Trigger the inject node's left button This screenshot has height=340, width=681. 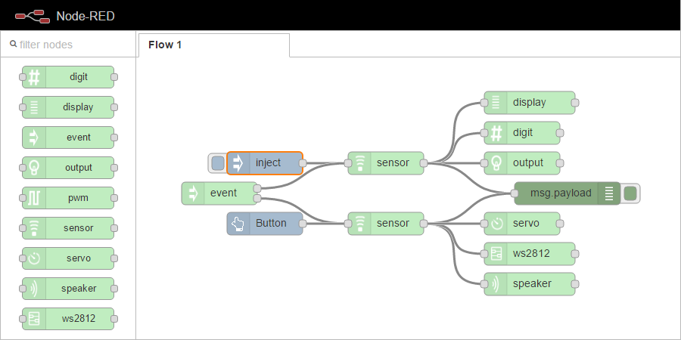coord(217,162)
